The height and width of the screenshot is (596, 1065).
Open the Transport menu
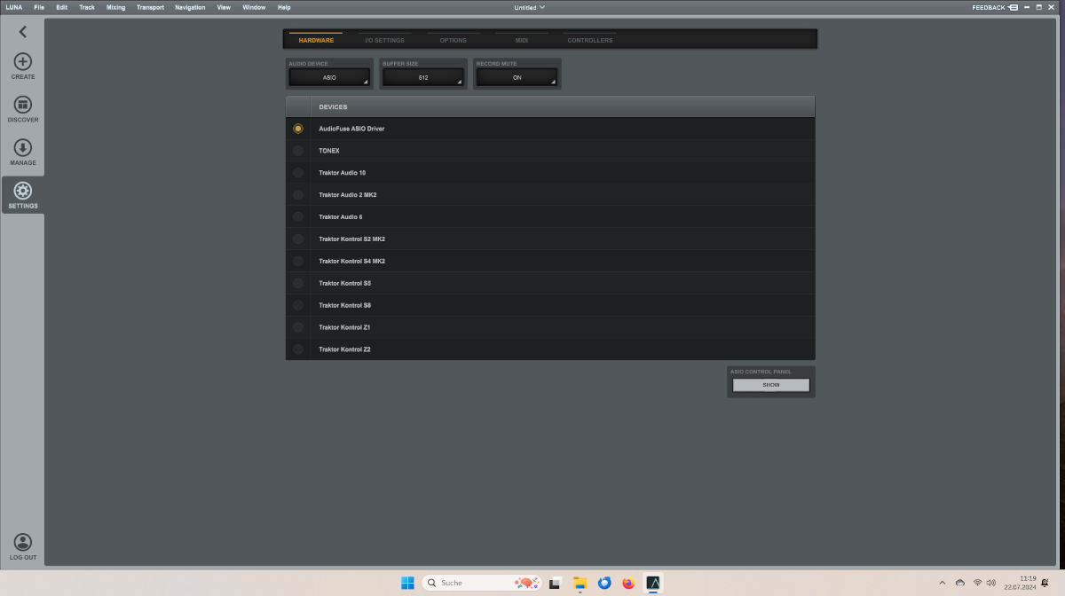click(x=150, y=7)
